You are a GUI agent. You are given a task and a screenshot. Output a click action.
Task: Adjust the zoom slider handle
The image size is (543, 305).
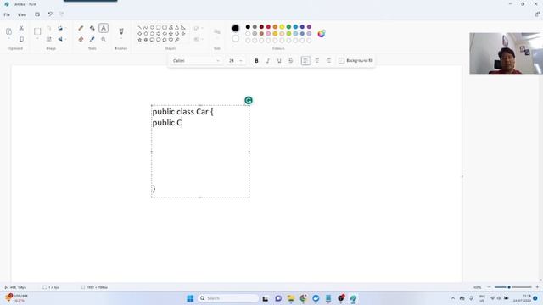pyautogui.click(x=509, y=287)
